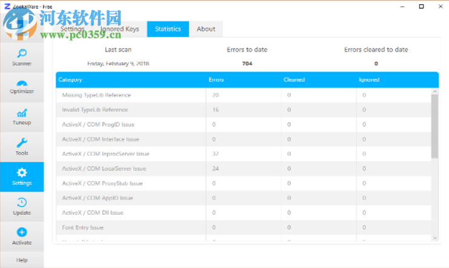Screen dimensions: 449x268
Task: Select ActiveX / COM Interface Issue row
Action: pyautogui.click(x=244, y=139)
